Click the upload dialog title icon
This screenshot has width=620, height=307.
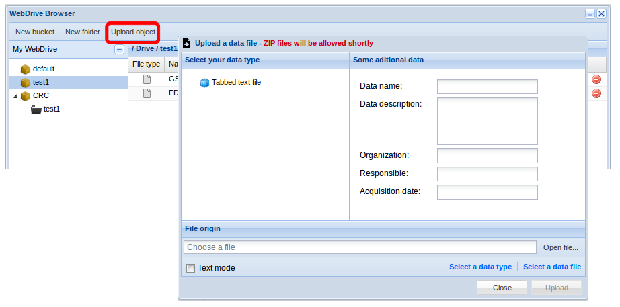(x=187, y=43)
